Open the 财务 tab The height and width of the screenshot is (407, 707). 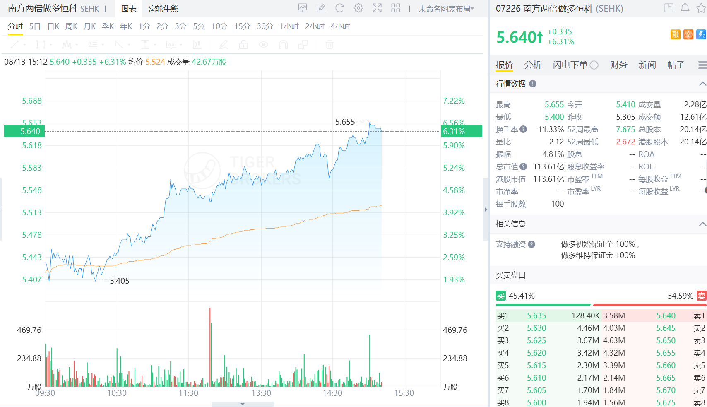pyautogui.click(x=618, y=65)
